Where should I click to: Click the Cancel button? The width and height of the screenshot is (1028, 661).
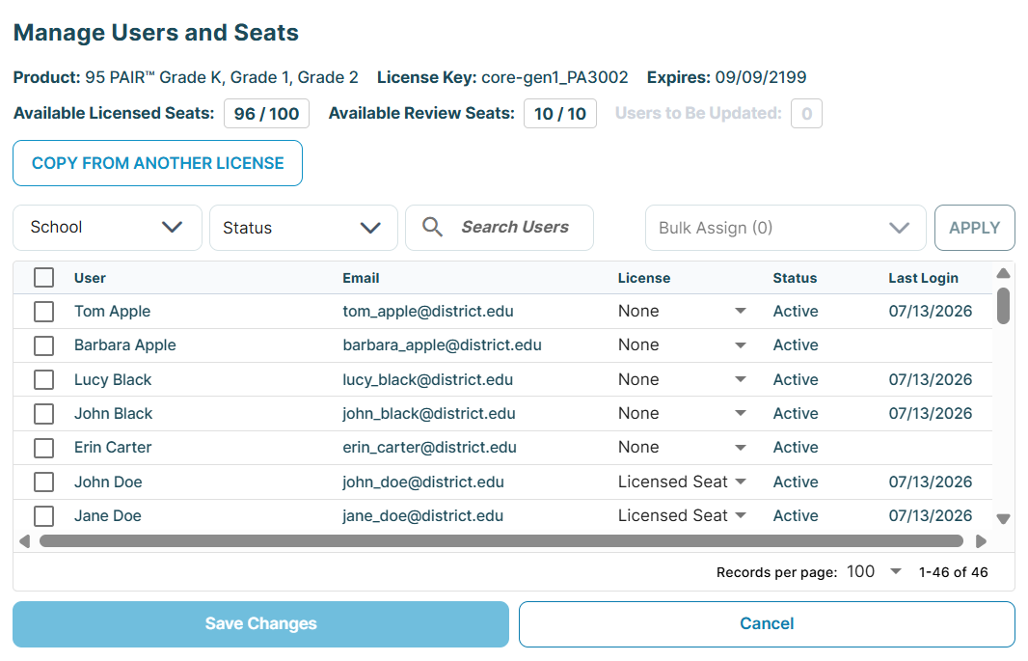[x=767, y=623]
